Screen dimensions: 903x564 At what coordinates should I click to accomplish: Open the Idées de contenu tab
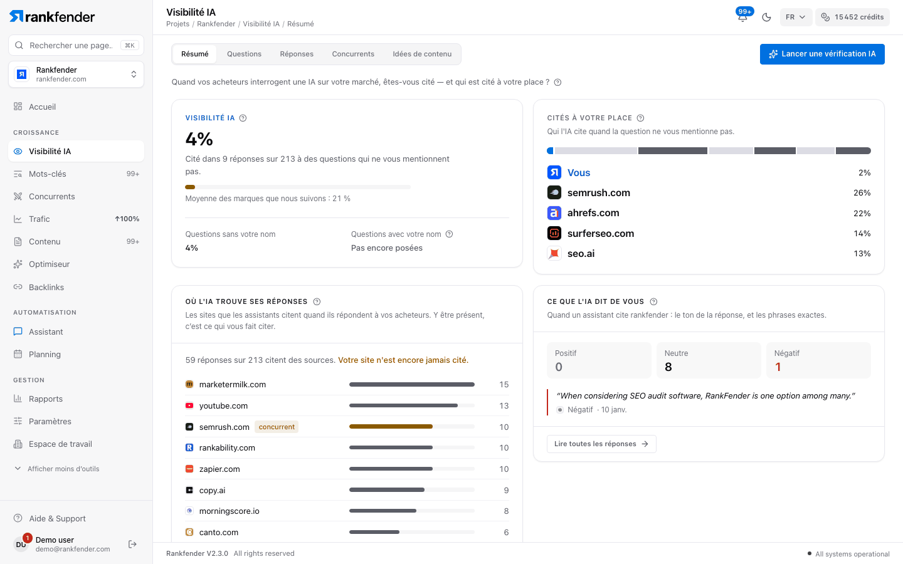(x=422, y=54)
